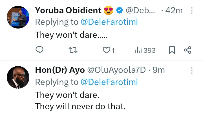Open the "They will never do that." tweet
This screenshot has width=203, height=120.
pyautogui.click(x=80, y=106)
